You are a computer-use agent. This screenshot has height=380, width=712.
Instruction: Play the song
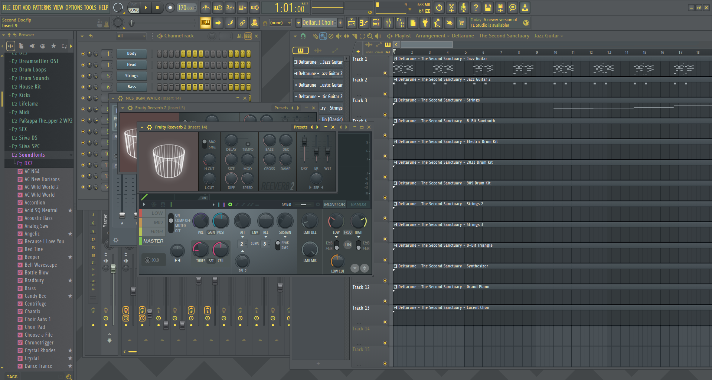click(146, 7)
